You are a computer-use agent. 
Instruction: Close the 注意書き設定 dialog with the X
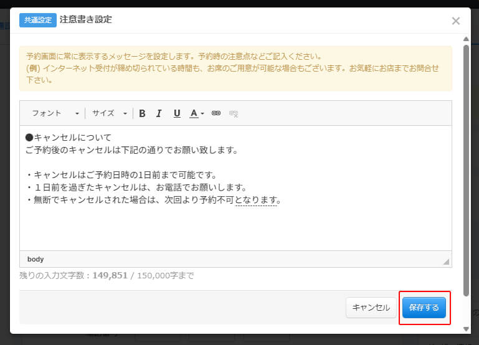pyautogui.click(x=455, y=21)
